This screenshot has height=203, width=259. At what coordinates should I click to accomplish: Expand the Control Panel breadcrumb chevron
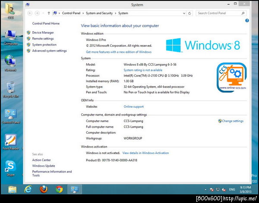(x=83, y=13)
